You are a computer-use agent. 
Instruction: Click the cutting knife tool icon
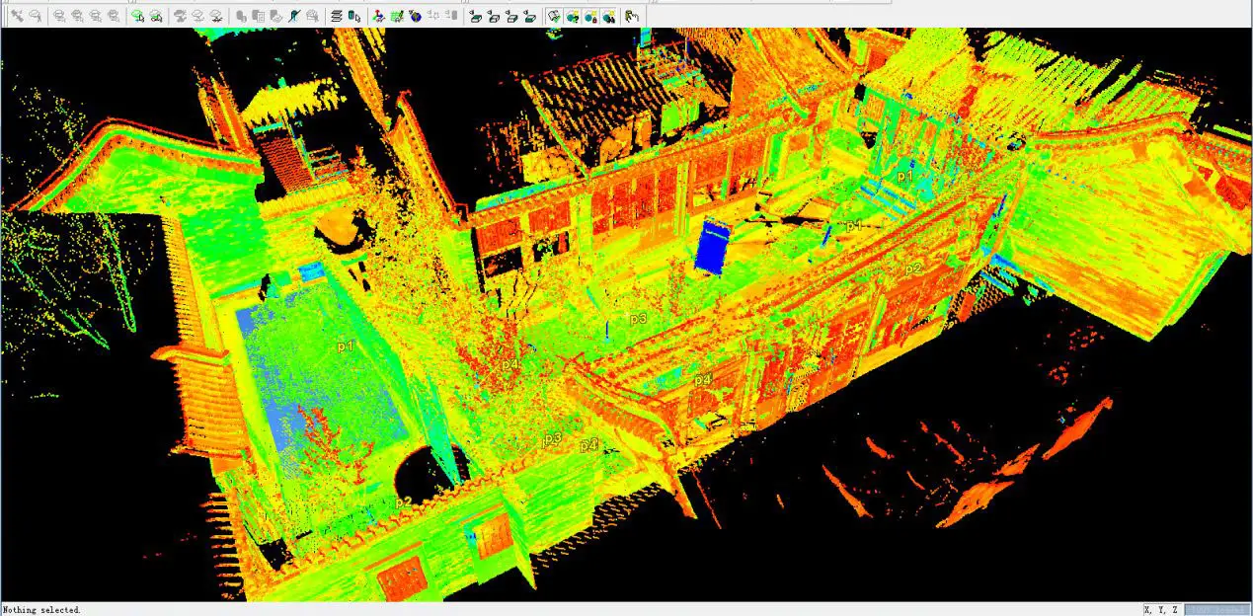click(292, 16)
